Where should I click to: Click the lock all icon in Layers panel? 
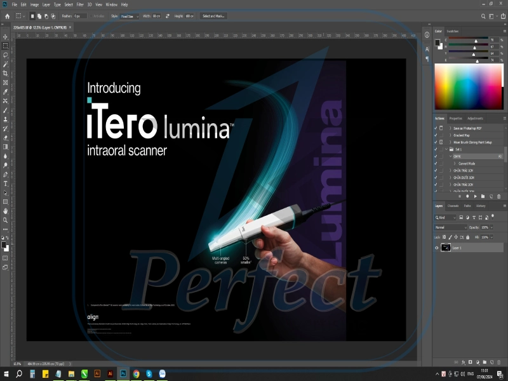coord(467,237)
